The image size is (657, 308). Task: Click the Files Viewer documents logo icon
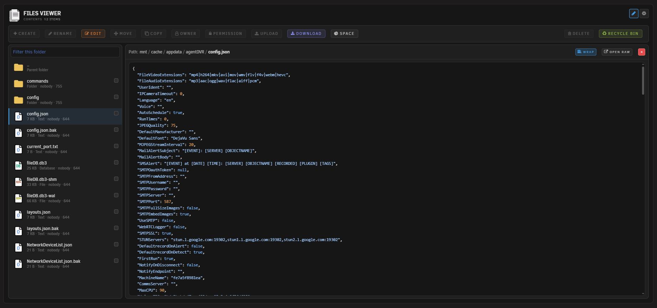pyautogui.click(x=15, y=15)
